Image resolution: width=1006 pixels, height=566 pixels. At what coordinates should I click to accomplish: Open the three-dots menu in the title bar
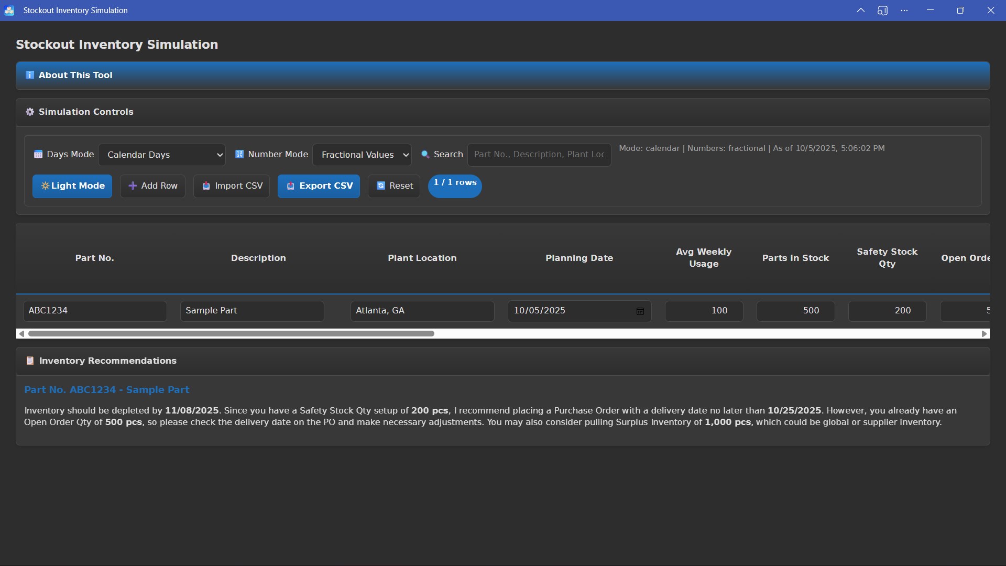click(x=904, y=10)
